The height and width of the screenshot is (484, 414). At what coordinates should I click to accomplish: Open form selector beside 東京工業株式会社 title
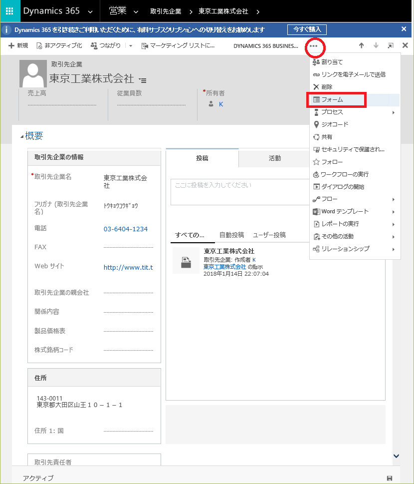click(x=143, y=80)
